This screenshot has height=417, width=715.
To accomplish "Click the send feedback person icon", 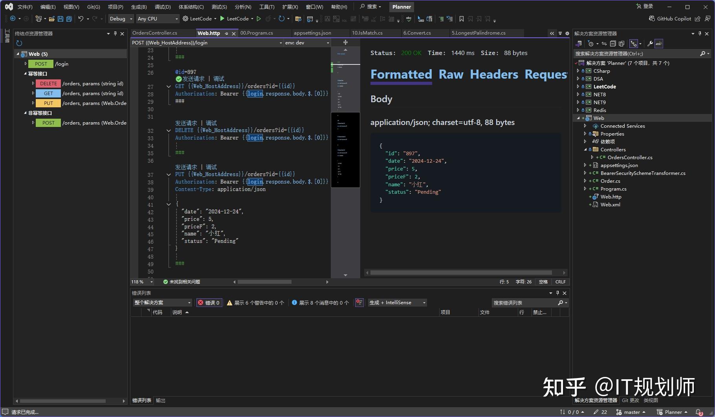I will 708,18.
